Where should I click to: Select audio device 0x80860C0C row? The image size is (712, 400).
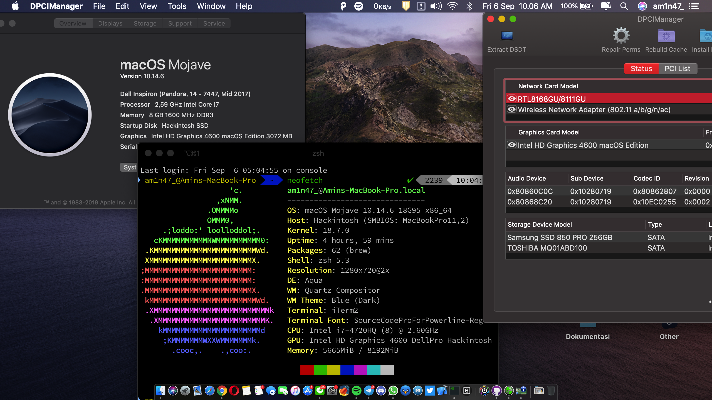[609, 191]
